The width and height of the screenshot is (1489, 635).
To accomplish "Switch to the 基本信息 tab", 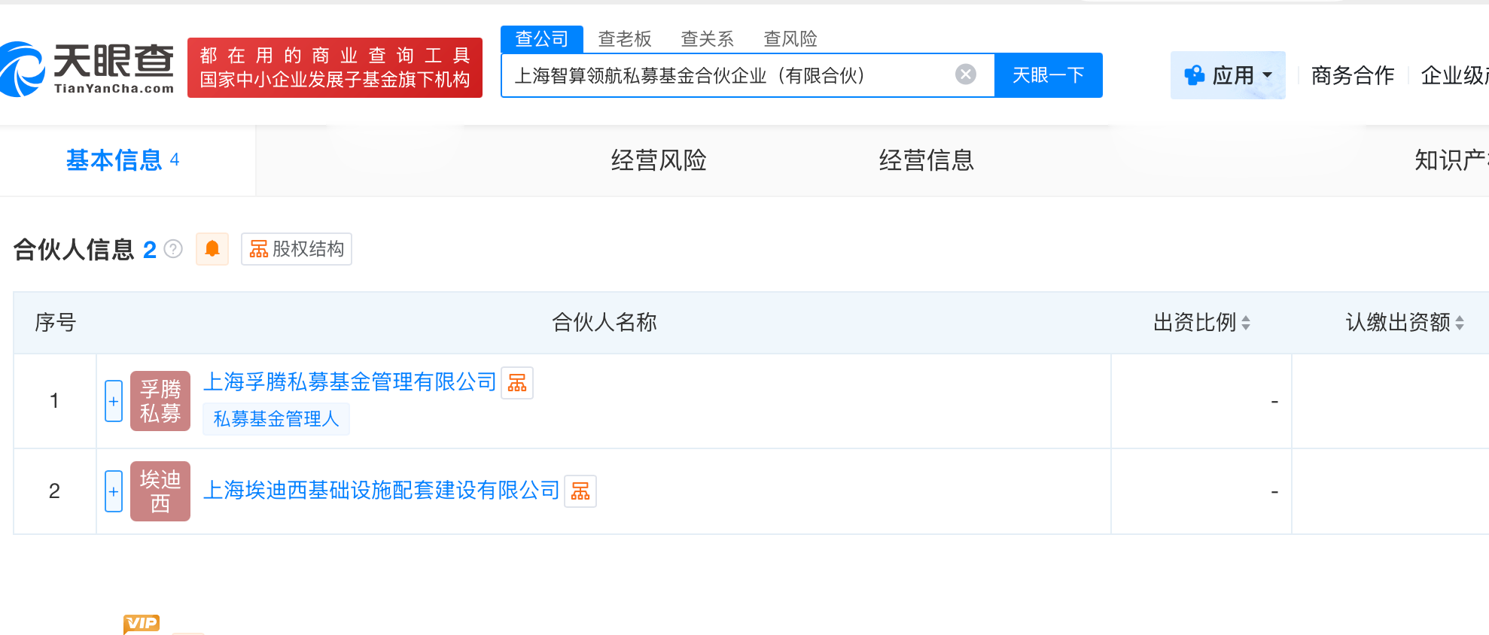I will click(123, 160).
